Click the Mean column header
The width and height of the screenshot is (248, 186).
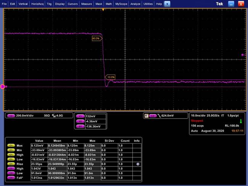[57, 141]
